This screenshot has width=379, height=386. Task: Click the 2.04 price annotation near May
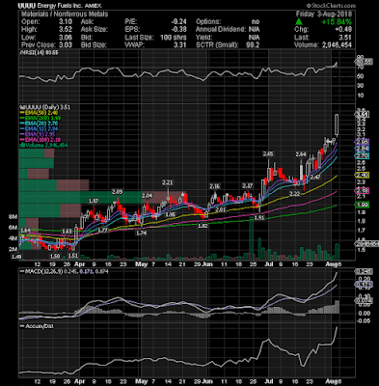click(147, 196)
